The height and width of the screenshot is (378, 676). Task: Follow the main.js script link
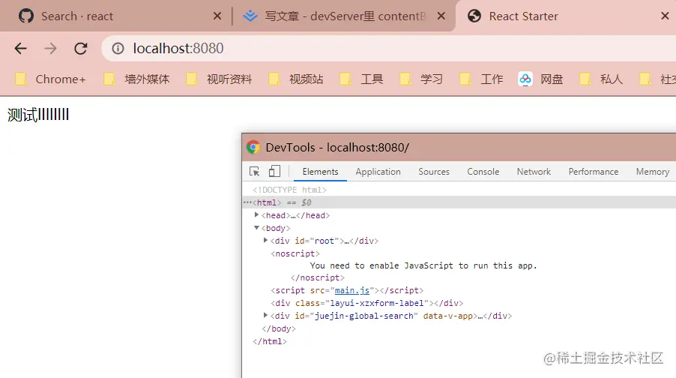point(351,290)
